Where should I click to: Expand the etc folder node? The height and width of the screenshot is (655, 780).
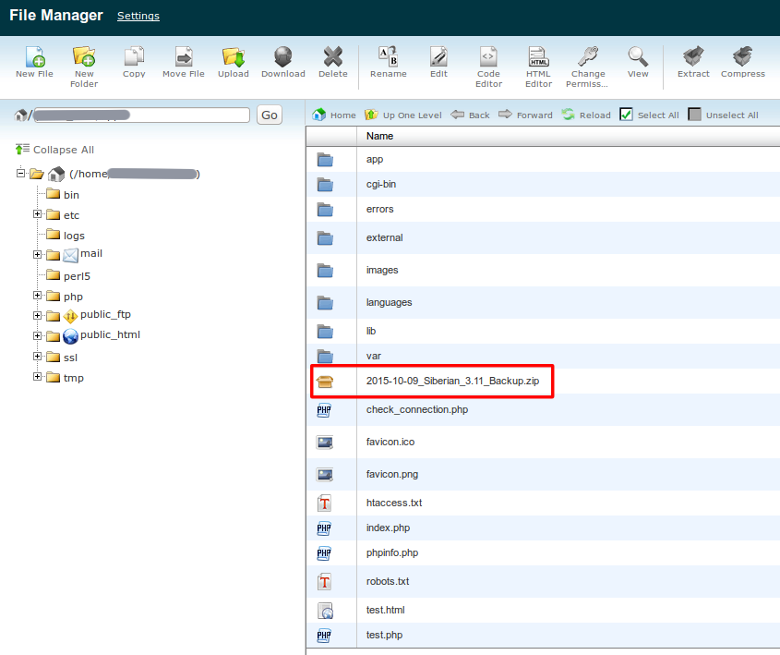tap(37, 214)
